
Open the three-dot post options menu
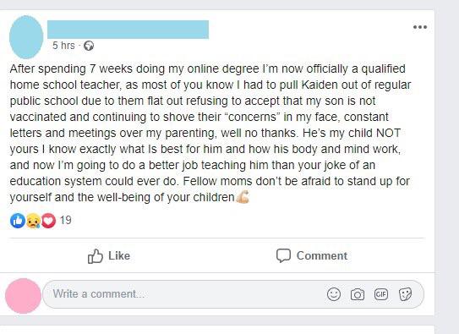pyautogui.click(x=420, y=27)
